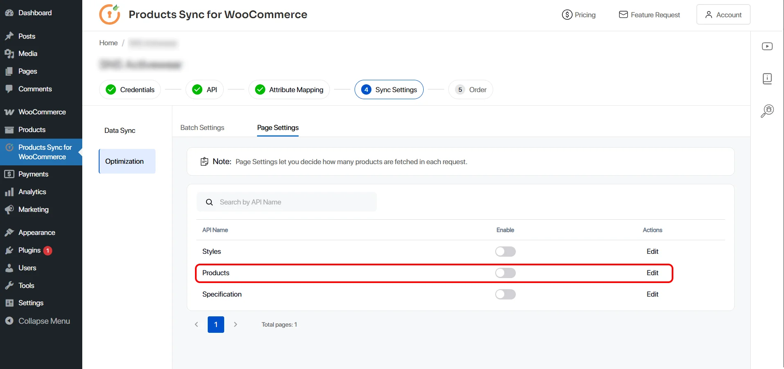Click the Users person icon

(9, 268)
